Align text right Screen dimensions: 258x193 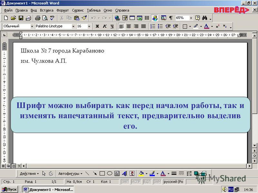pyautogui.click(x=136, y=26)
